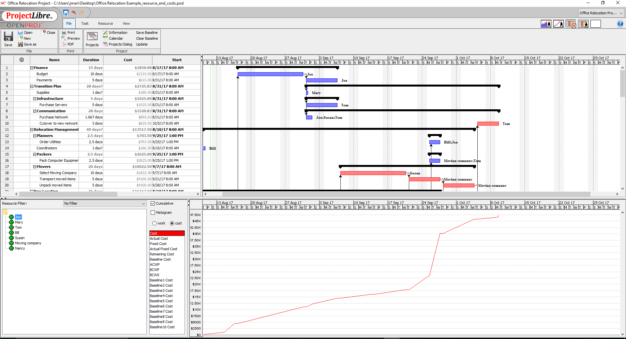Click Save Baseline
Image resolution: width=626 pixels, height=339 pixels.
[147, 33]
